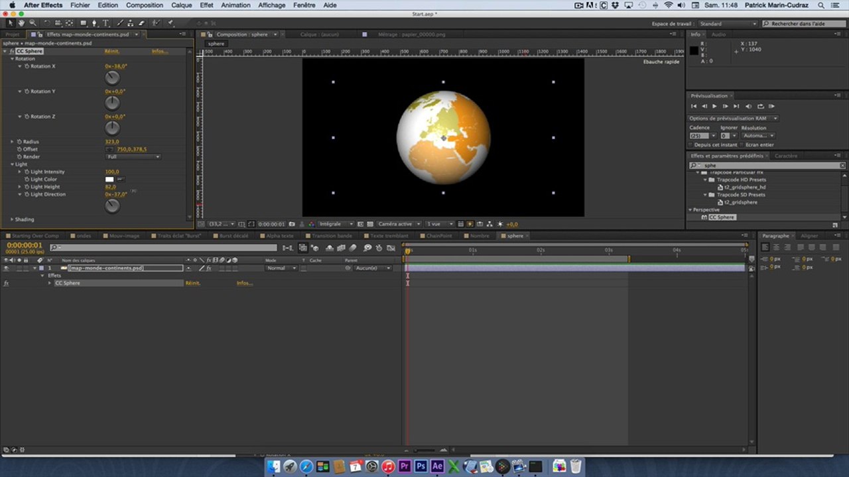Click Infos... link in effects panel

pos(159,51)
